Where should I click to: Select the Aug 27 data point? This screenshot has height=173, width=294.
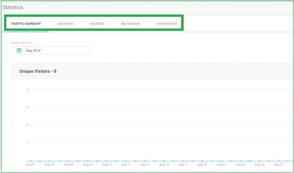pos(279,161)
